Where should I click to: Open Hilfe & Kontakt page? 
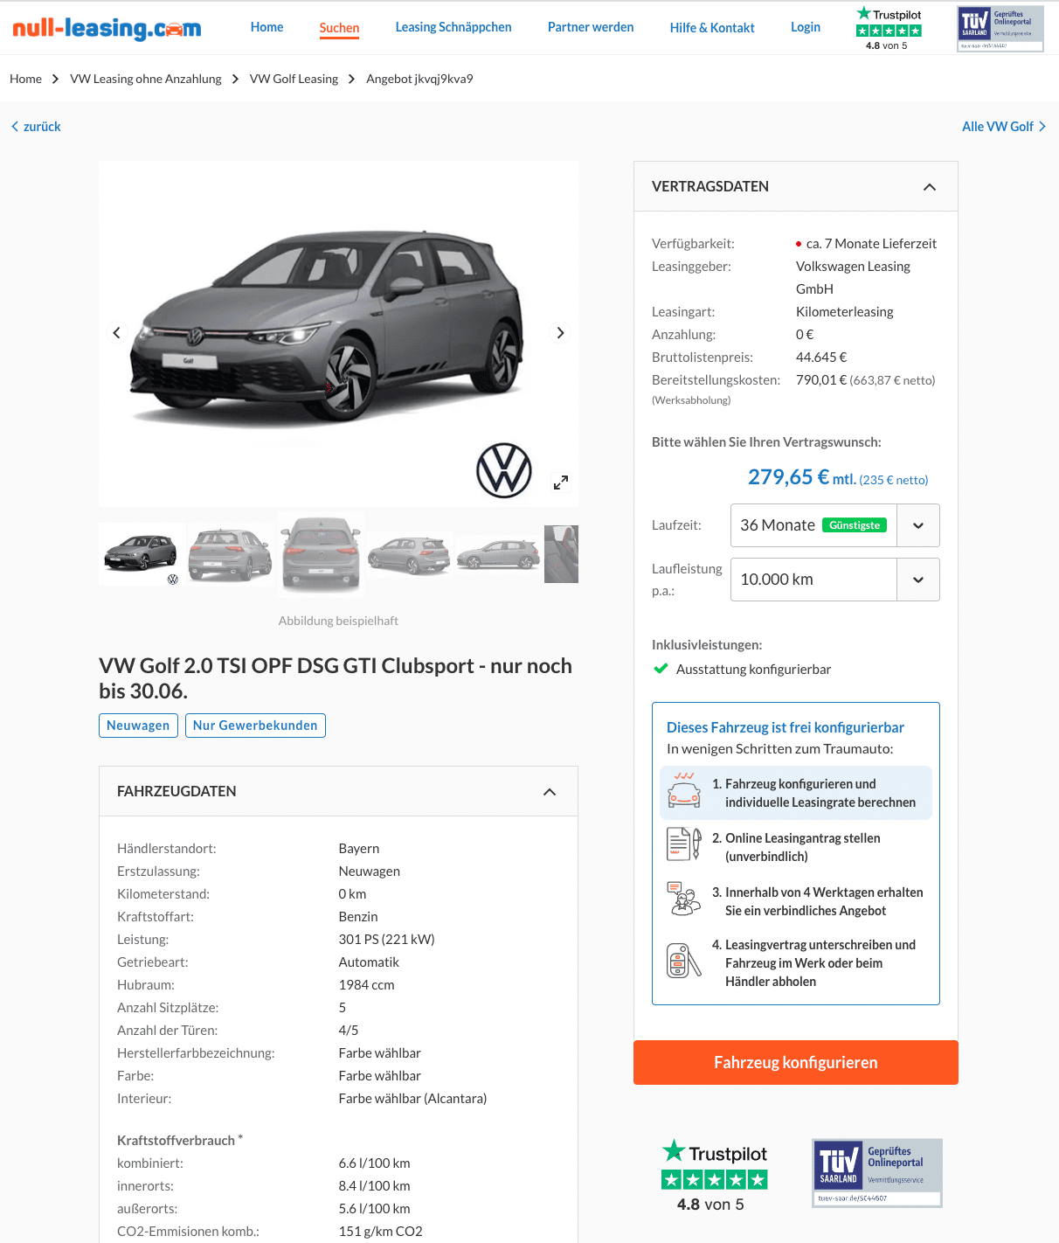coord(712,28)
